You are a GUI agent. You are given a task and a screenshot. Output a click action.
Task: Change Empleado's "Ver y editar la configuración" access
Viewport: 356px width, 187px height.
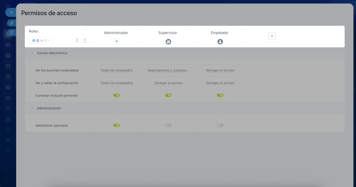[220, 83]
